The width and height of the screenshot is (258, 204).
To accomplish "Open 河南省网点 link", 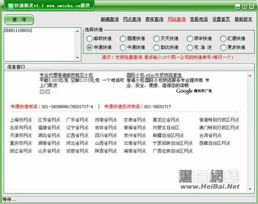I will pos(106,120).
